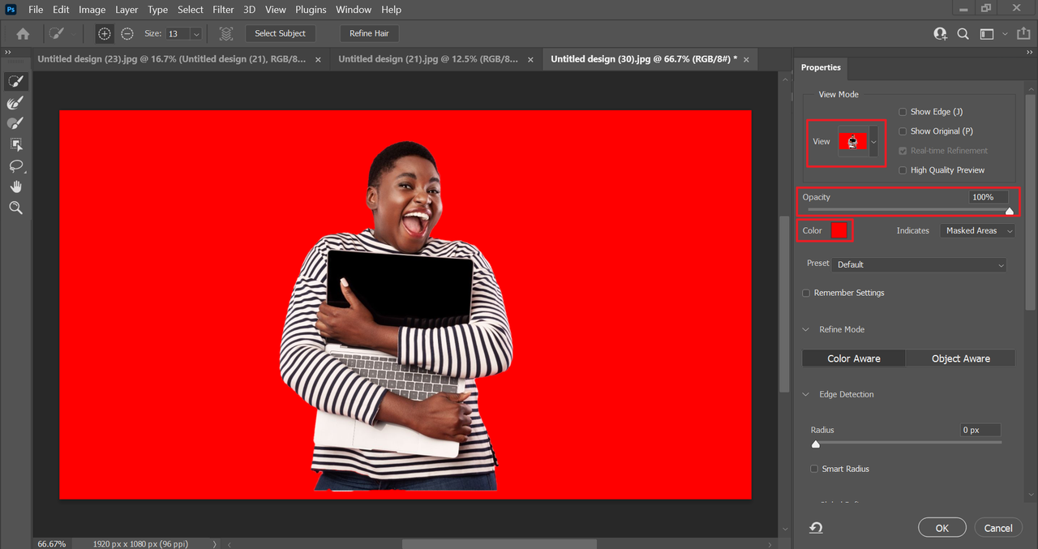Choose Add to selection brush mode

pos(104,33)
